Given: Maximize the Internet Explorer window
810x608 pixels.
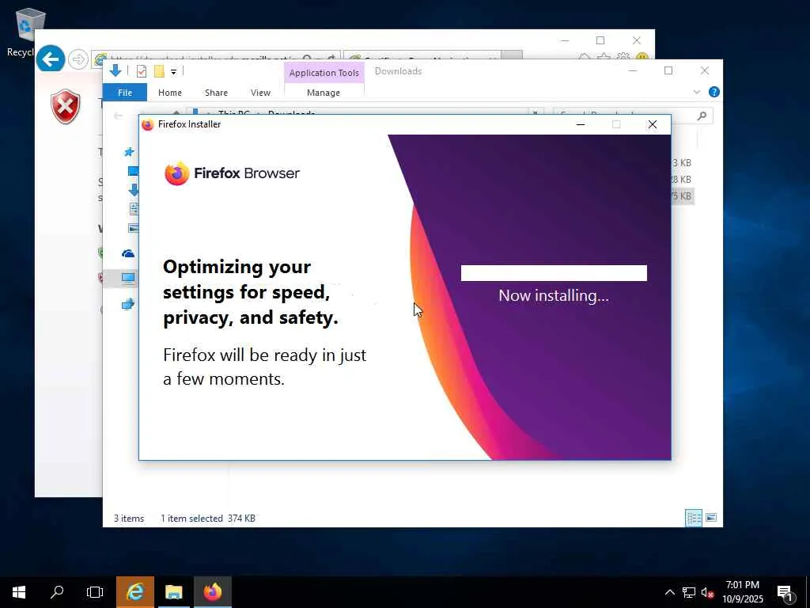Looking at the screenshot, I should click(600, 40).
